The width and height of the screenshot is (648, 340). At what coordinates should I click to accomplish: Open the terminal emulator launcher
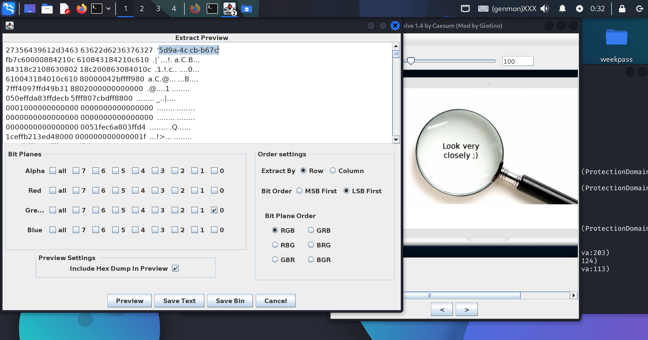tap(97, 9)
